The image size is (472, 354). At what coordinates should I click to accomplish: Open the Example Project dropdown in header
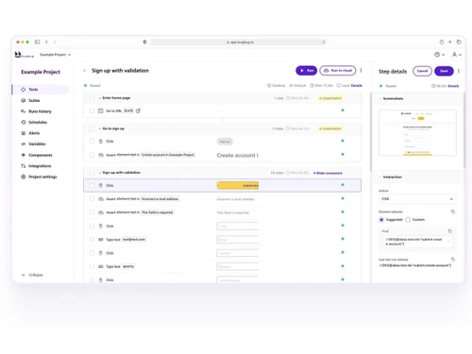click(56, 55)
